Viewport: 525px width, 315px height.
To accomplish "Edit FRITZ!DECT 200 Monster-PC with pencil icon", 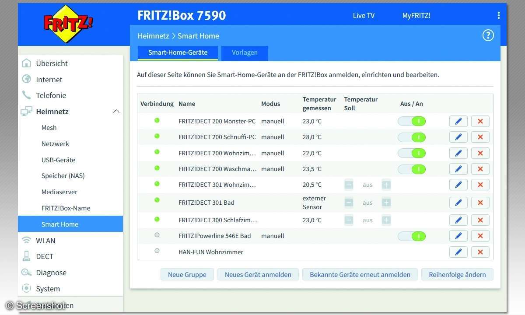I will pyautogui.click(x=458, y=121).
